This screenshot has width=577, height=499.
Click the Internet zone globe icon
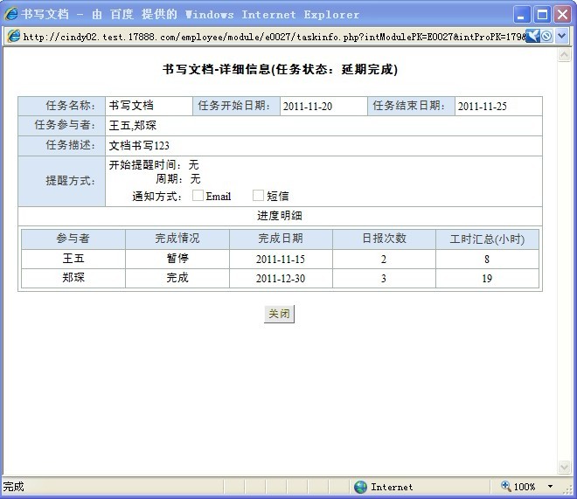(360, 487)
